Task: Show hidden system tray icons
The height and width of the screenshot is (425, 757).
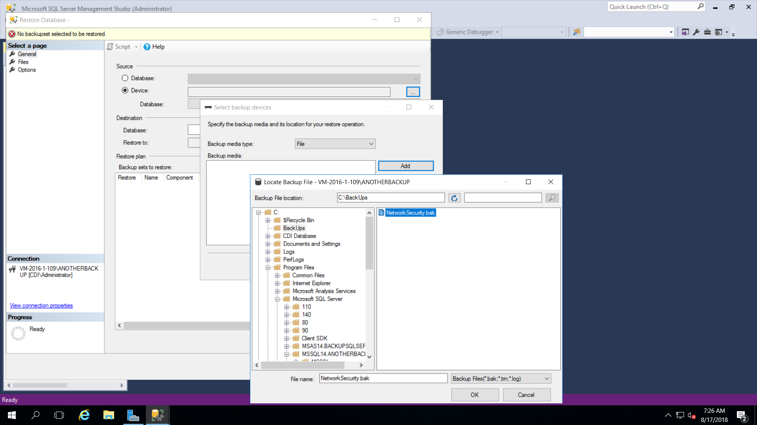Action: [x=668, y=415]
